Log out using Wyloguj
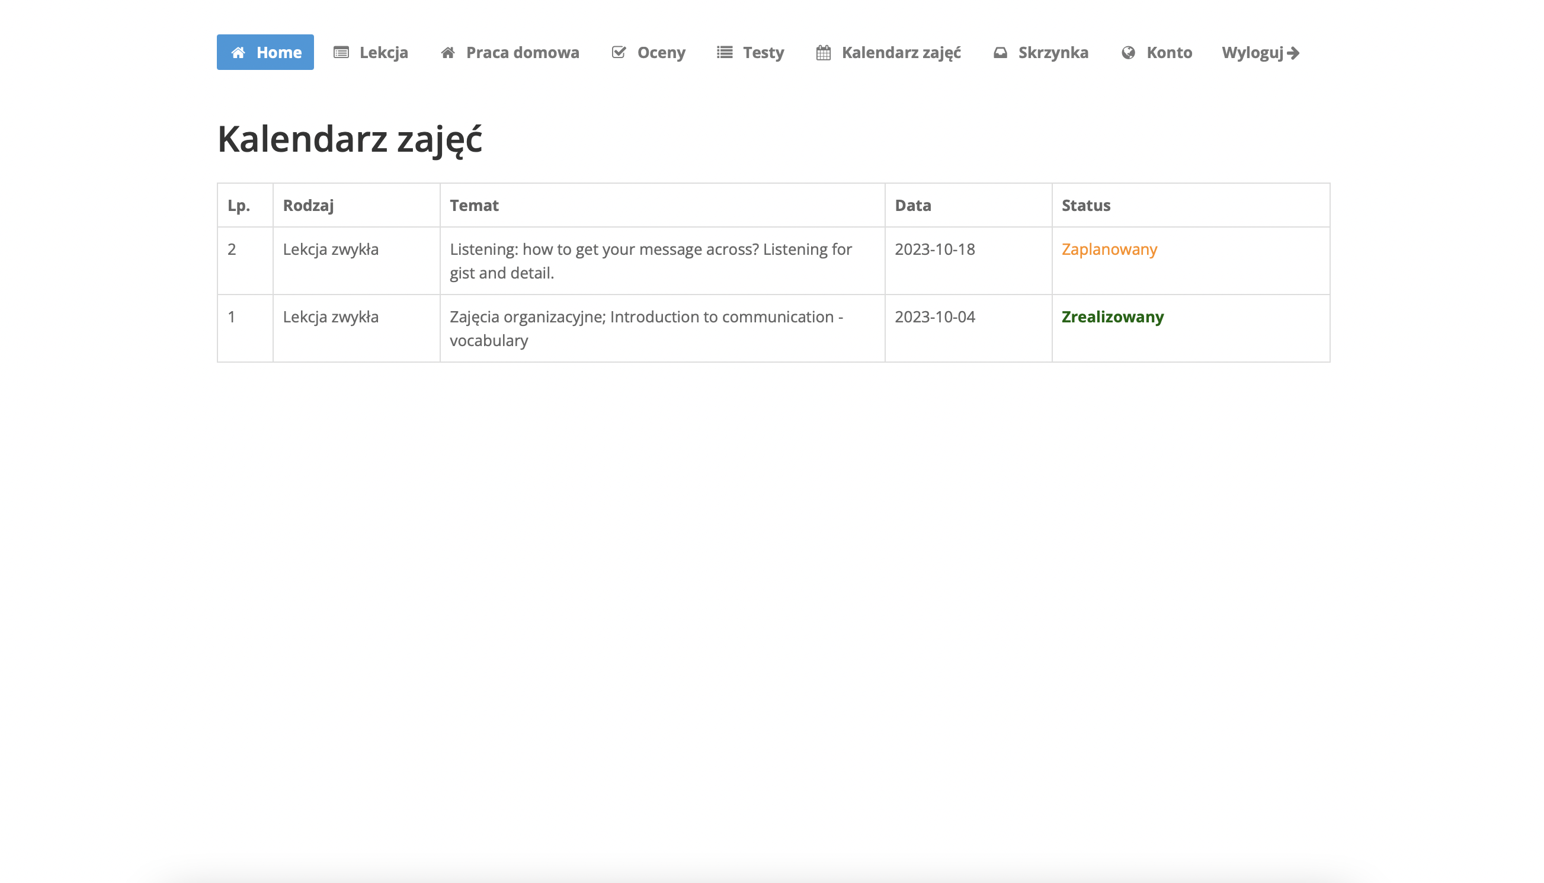Screen dimensions: 1544x883 (1253, 53)
